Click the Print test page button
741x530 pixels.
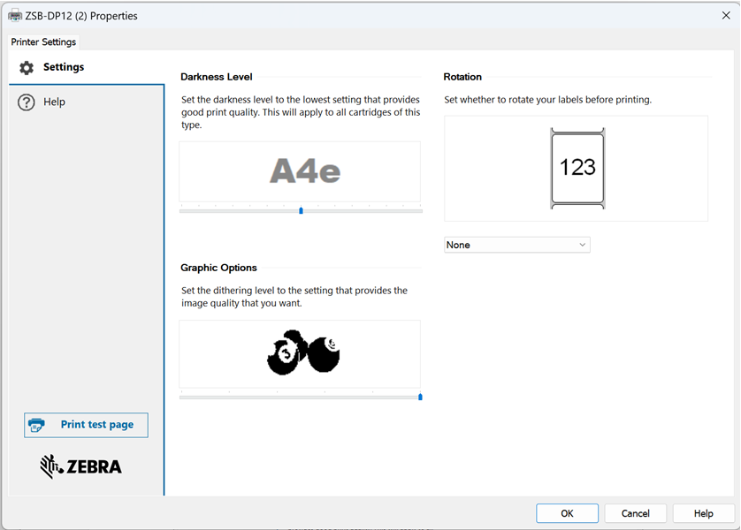coord(86,425)
